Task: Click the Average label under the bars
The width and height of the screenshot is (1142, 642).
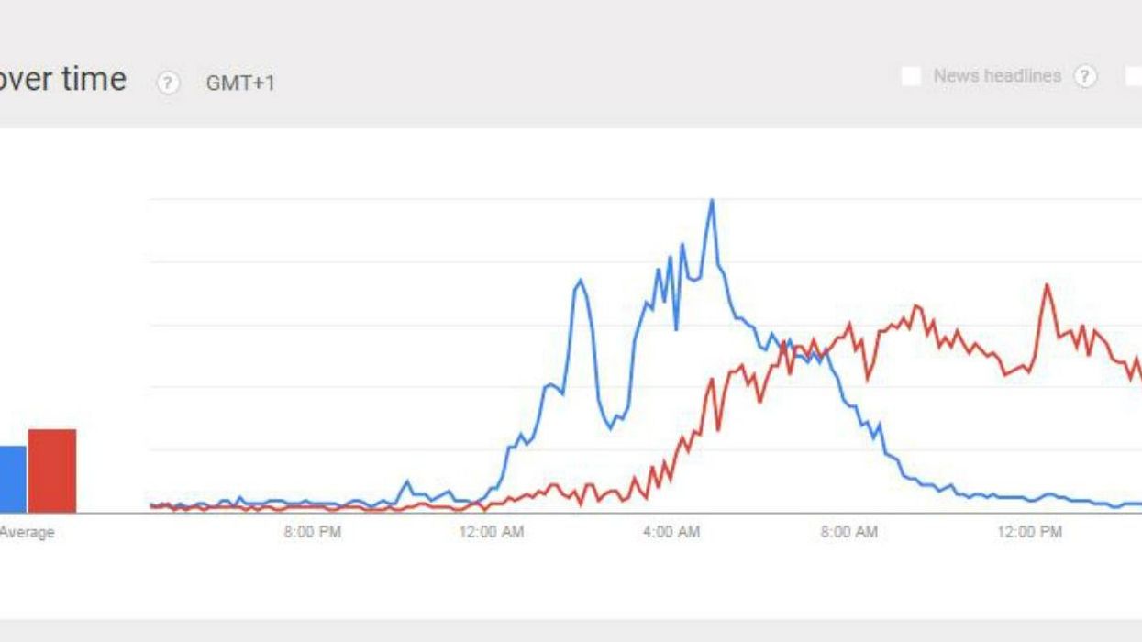Action: tap(27, 533)
